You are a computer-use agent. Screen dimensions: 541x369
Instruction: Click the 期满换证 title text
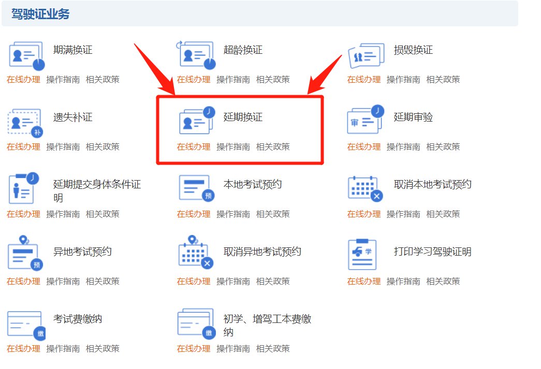73,50
